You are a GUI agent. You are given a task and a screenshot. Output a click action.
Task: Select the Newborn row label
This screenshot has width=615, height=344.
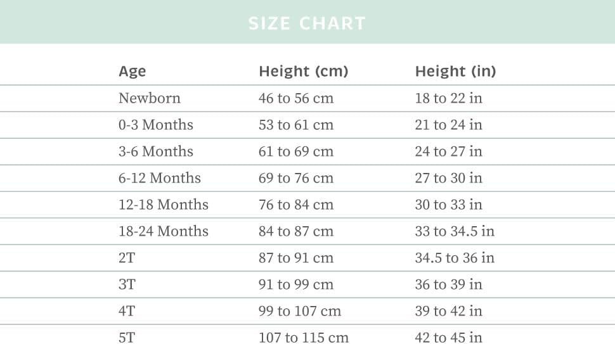(x=149, y=98)
